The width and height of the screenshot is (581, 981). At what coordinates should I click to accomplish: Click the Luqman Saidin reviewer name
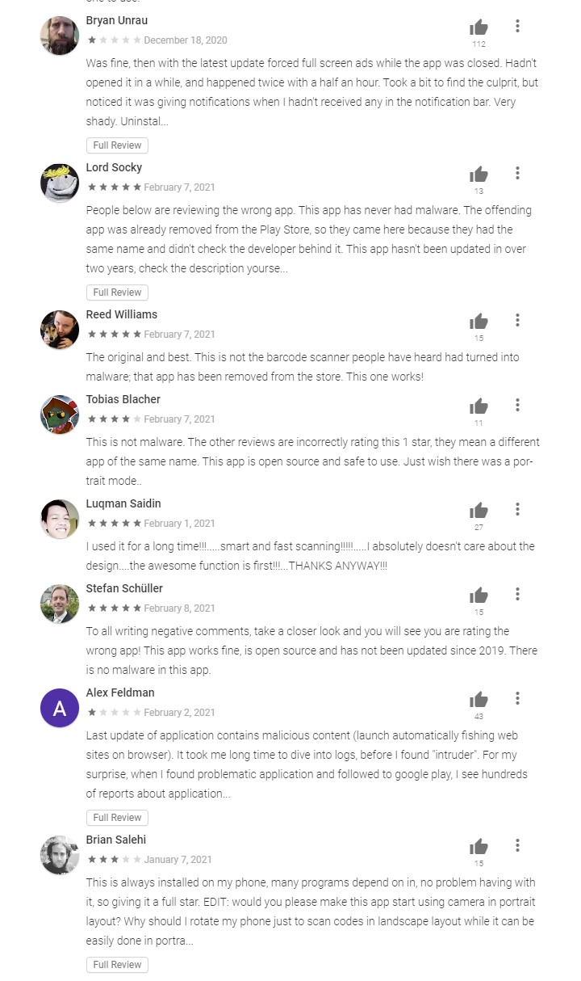click(123, 503)
